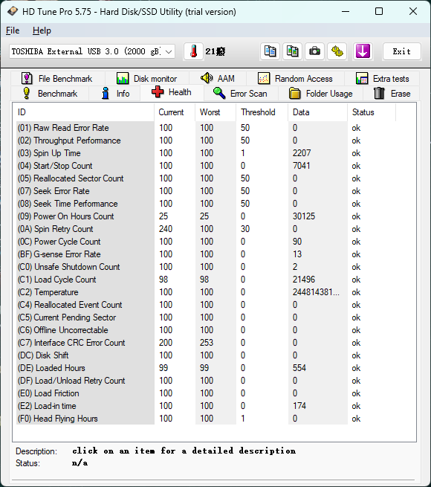Screen dimensions: 431x487
Task: Click the 21496 load cycle data value
Action: 304,280
